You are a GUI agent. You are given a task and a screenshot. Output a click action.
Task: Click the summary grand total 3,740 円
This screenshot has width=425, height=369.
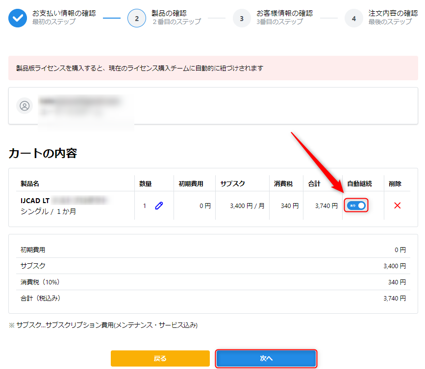(x=395, y=298)
